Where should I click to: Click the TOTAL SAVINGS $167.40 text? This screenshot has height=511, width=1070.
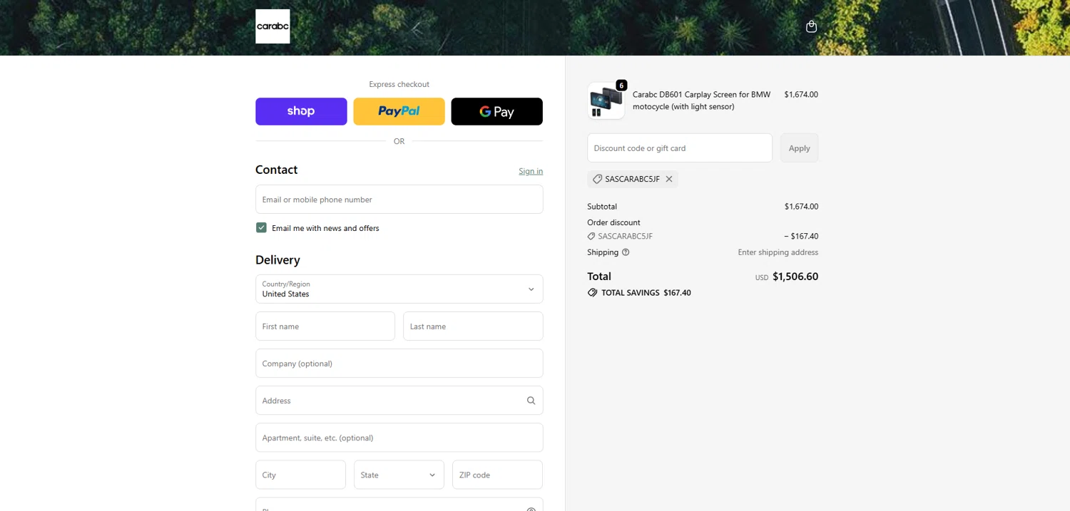(646, 293)
